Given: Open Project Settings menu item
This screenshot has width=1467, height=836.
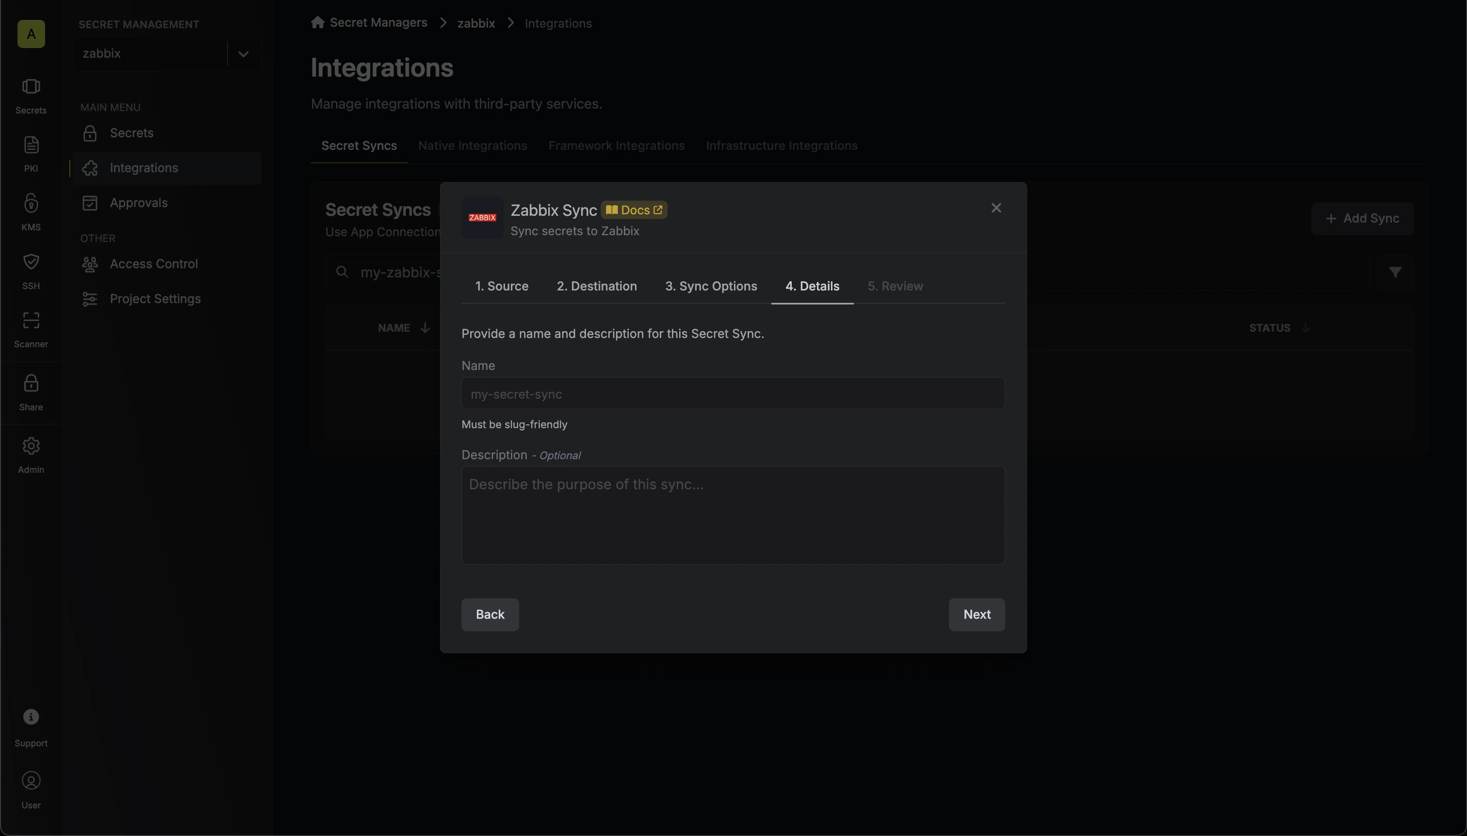Looking at the screenshot, I should (166, 299).
